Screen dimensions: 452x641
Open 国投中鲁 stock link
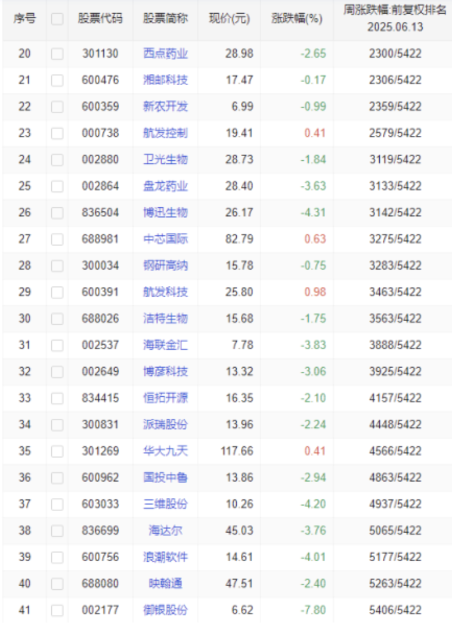point(165,478)
